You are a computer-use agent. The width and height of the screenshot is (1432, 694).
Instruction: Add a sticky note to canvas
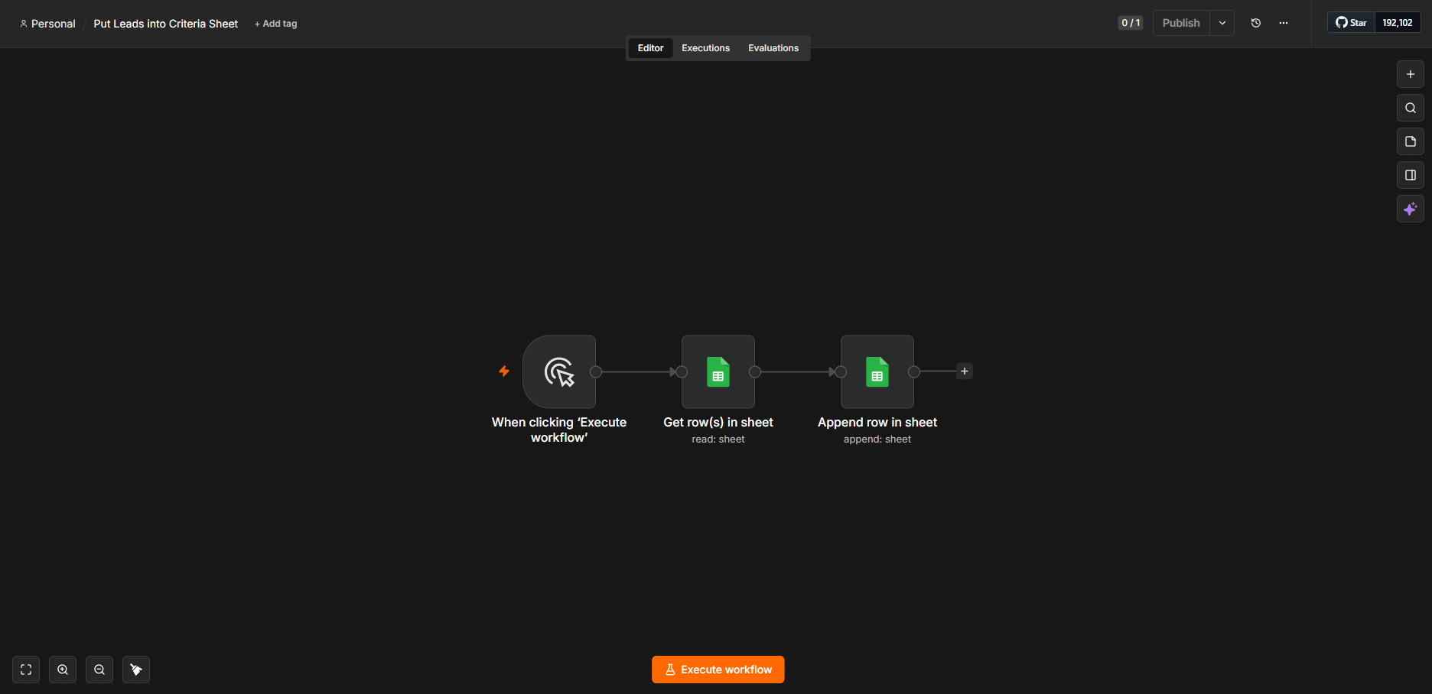(1411, 141)
